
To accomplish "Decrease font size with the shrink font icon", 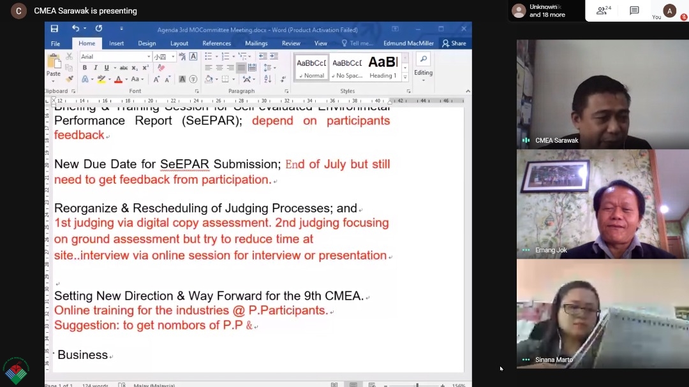I will pyautogui.click(x=167, y=80).
